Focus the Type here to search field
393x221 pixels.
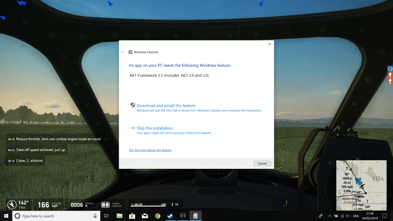[x=56, y=216]
